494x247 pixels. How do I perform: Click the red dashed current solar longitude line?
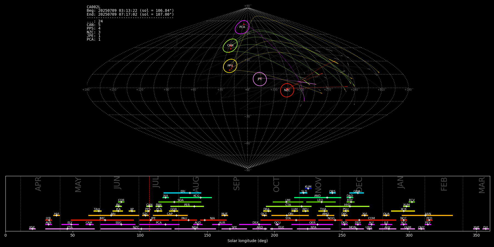click(x=149, y=203)
